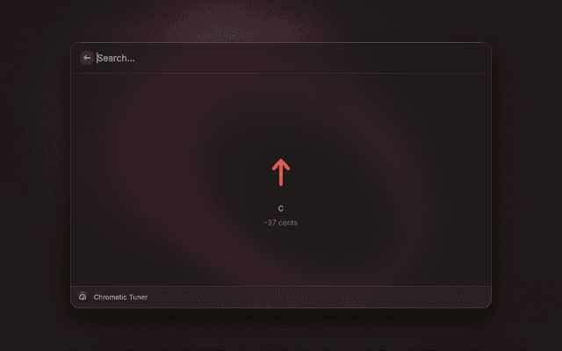Place cursor in the Search bar
Screen dimensions: 562x351
pos(291,58)
